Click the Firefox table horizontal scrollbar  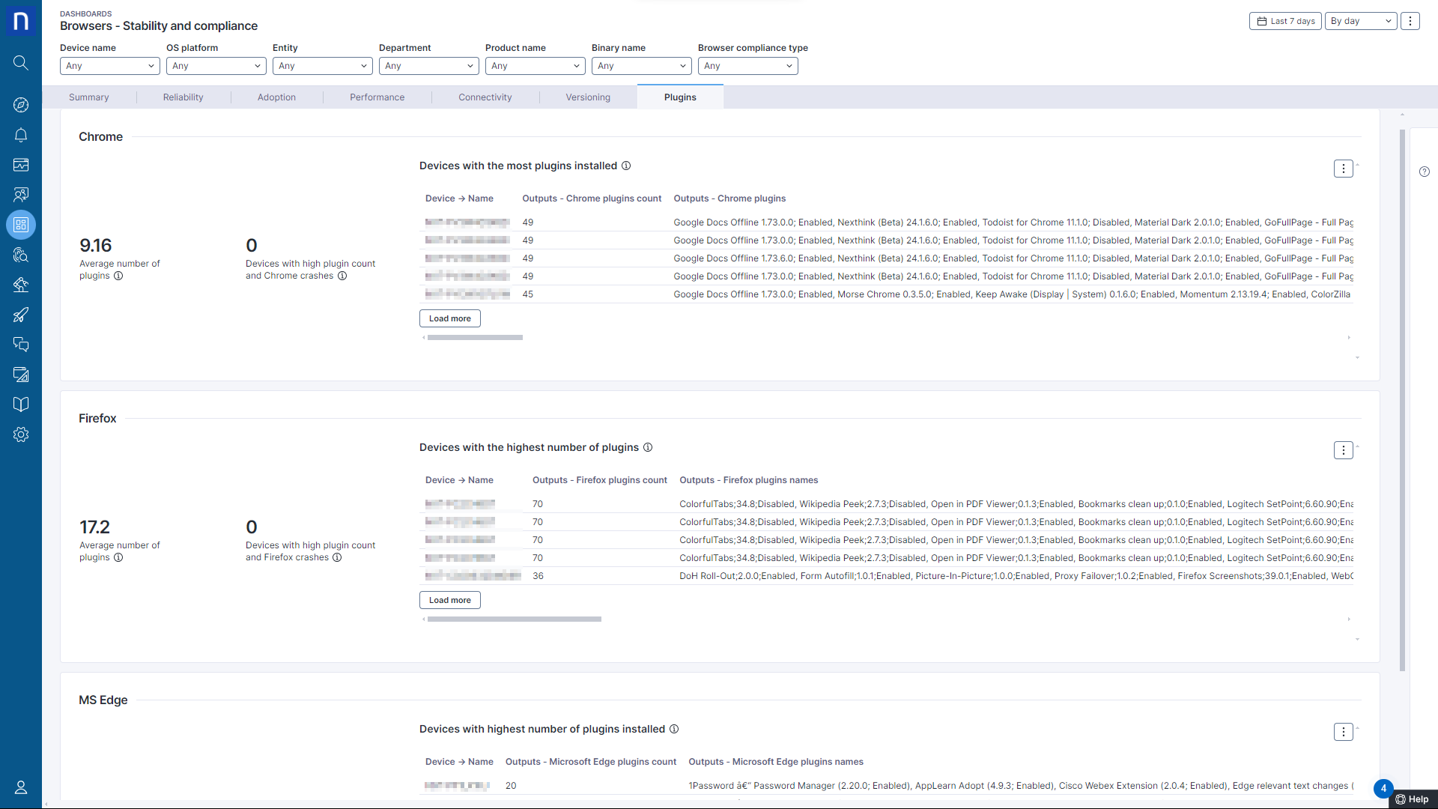point(515,619)
